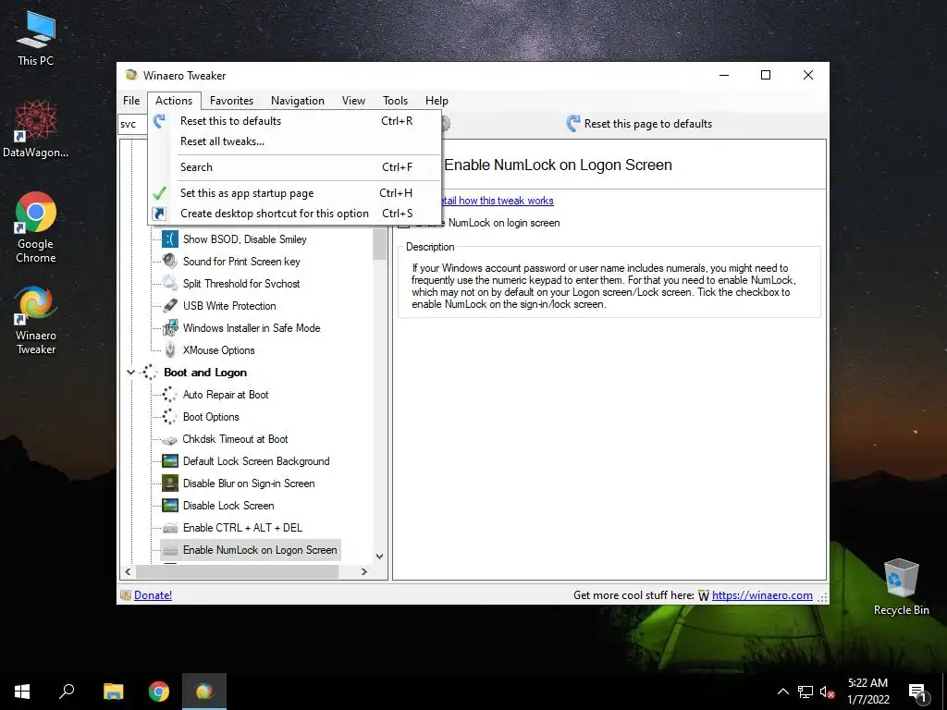Screen dimensions: 947x710
Task: Click the search box containing svc
Action: 132,125
